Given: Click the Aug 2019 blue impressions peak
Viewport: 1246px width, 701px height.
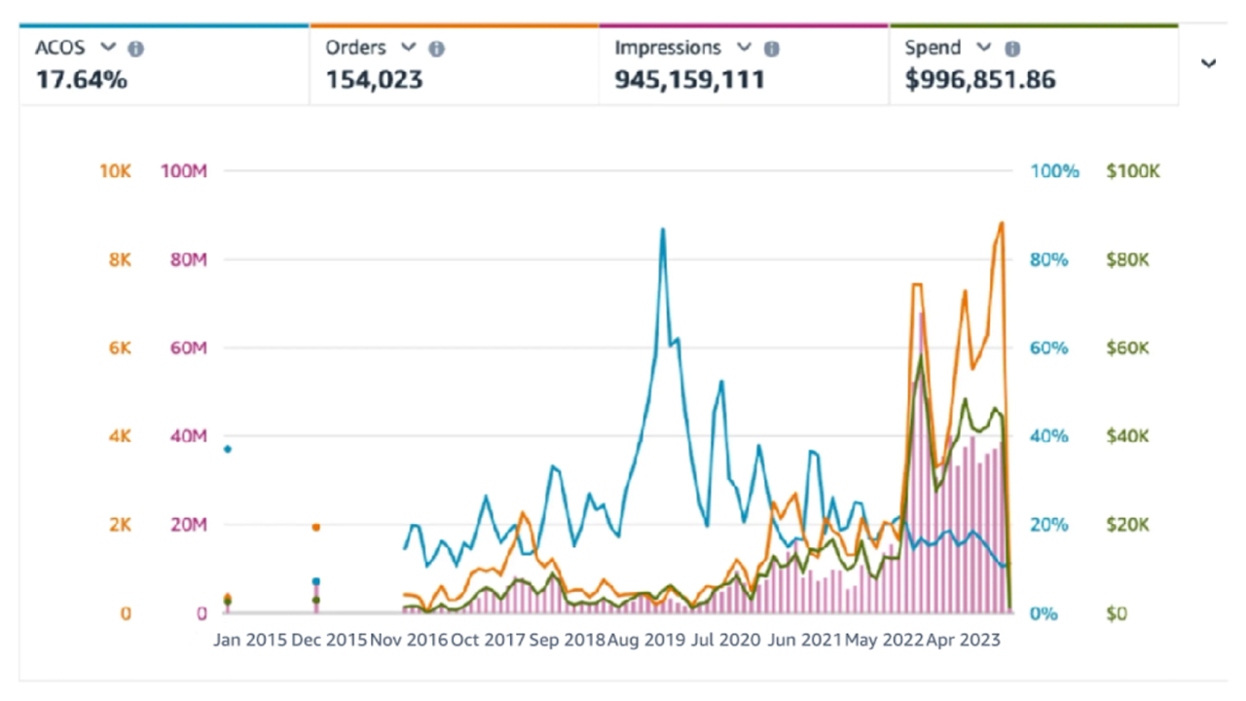Looking at the screenshot, I should [x=662, y=230].
